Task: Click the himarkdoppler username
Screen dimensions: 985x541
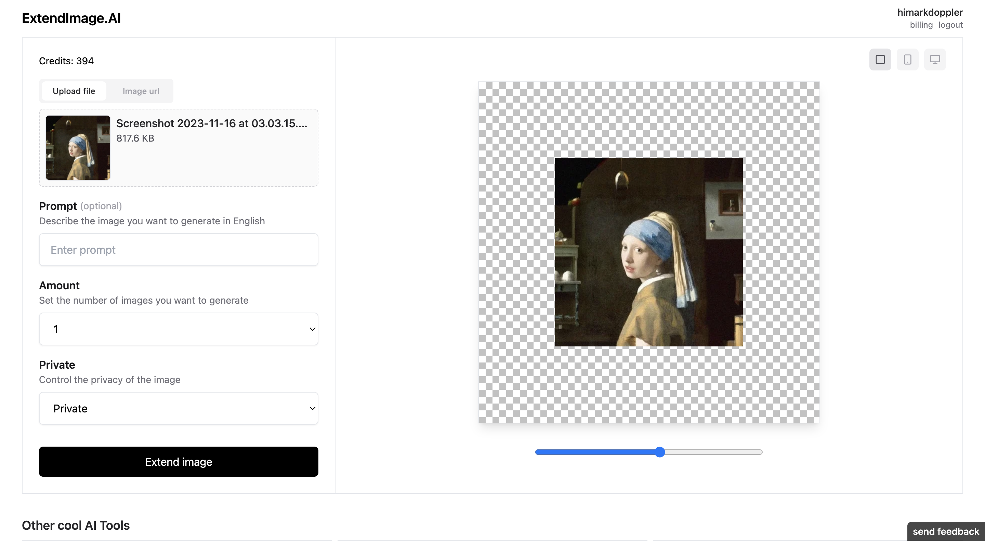Action: pyautogui.click(x=930, y=12)
